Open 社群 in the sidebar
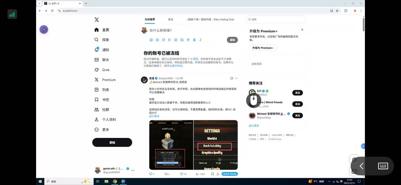The image size is (401, 185). (x=102, y=110)
